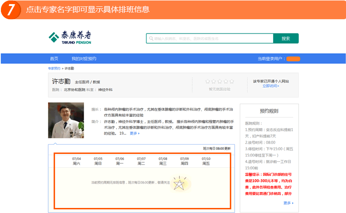The image size is (346, 213).
Task: Select the 07/06 周一 schedule column
Action: click(x=120, y=161)
